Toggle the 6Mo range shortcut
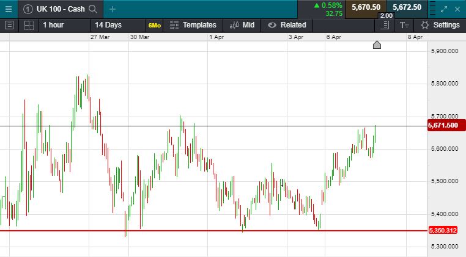Image resolution: width=466 pixels, height=257 pixels. pyautogui.click(x=154, y=25)
